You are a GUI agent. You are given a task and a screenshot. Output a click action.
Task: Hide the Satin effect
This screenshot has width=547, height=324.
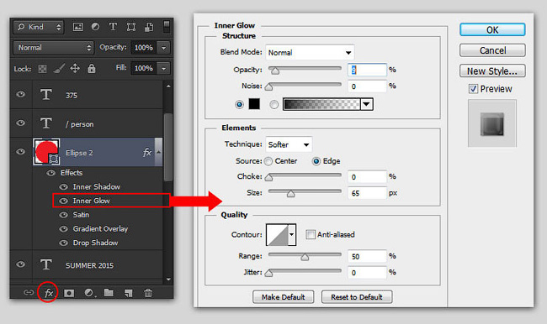pos(63,215)
